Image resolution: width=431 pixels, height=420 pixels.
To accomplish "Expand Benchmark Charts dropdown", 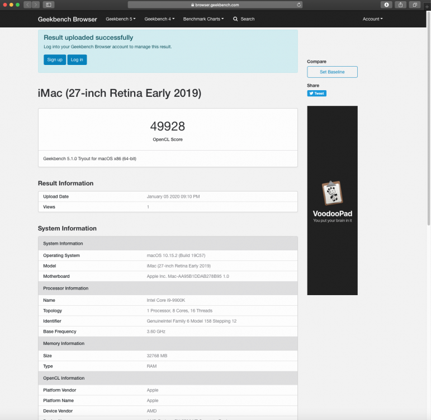I will (x=203, y=19).
